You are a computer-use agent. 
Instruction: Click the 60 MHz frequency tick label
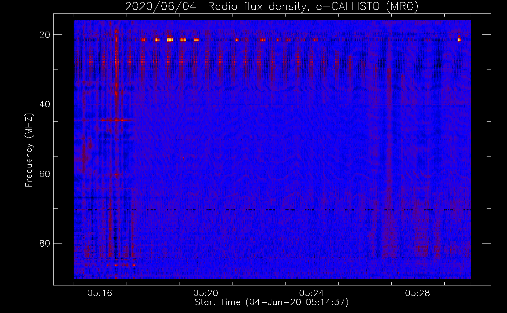45,174
